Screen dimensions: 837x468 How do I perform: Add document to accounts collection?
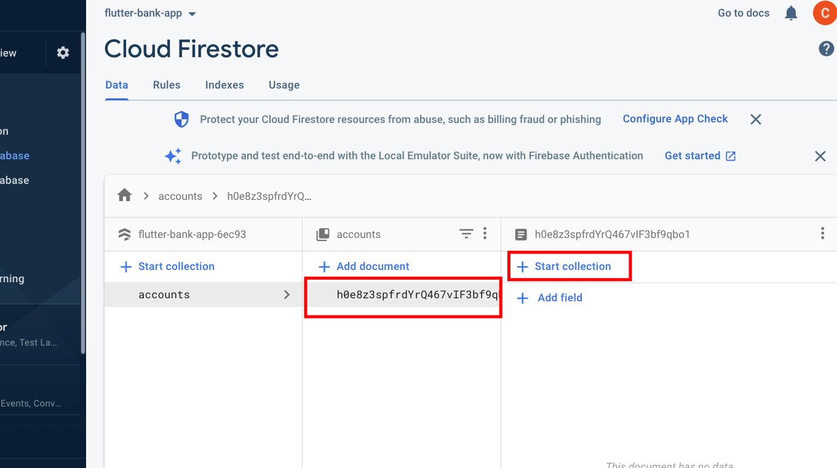click(x=364, y=266)
